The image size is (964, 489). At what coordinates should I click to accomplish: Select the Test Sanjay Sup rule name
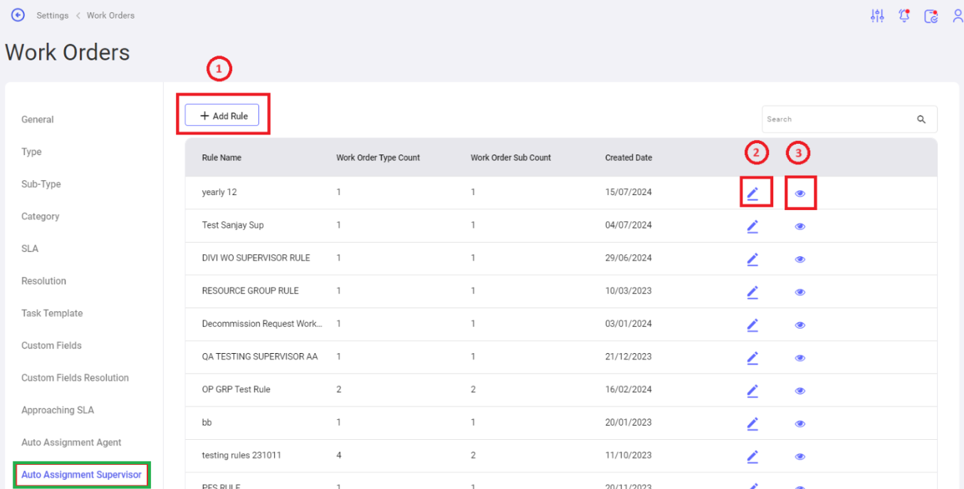pyautogui.click(x=233, y=225)
